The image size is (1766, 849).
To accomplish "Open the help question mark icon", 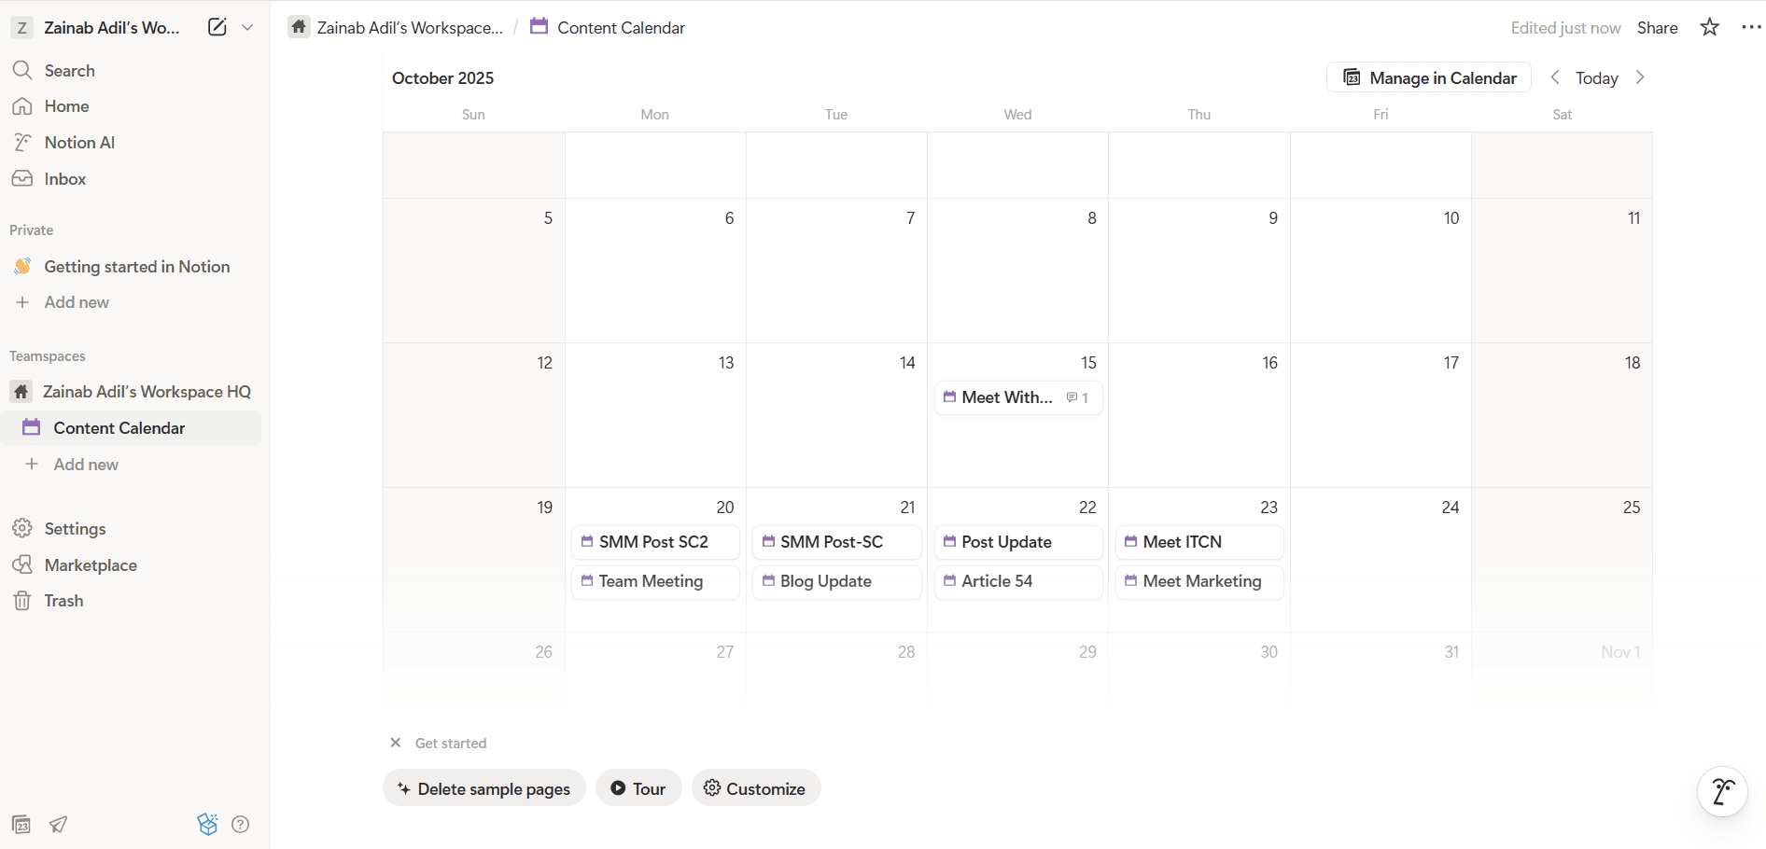I will 240,824.
